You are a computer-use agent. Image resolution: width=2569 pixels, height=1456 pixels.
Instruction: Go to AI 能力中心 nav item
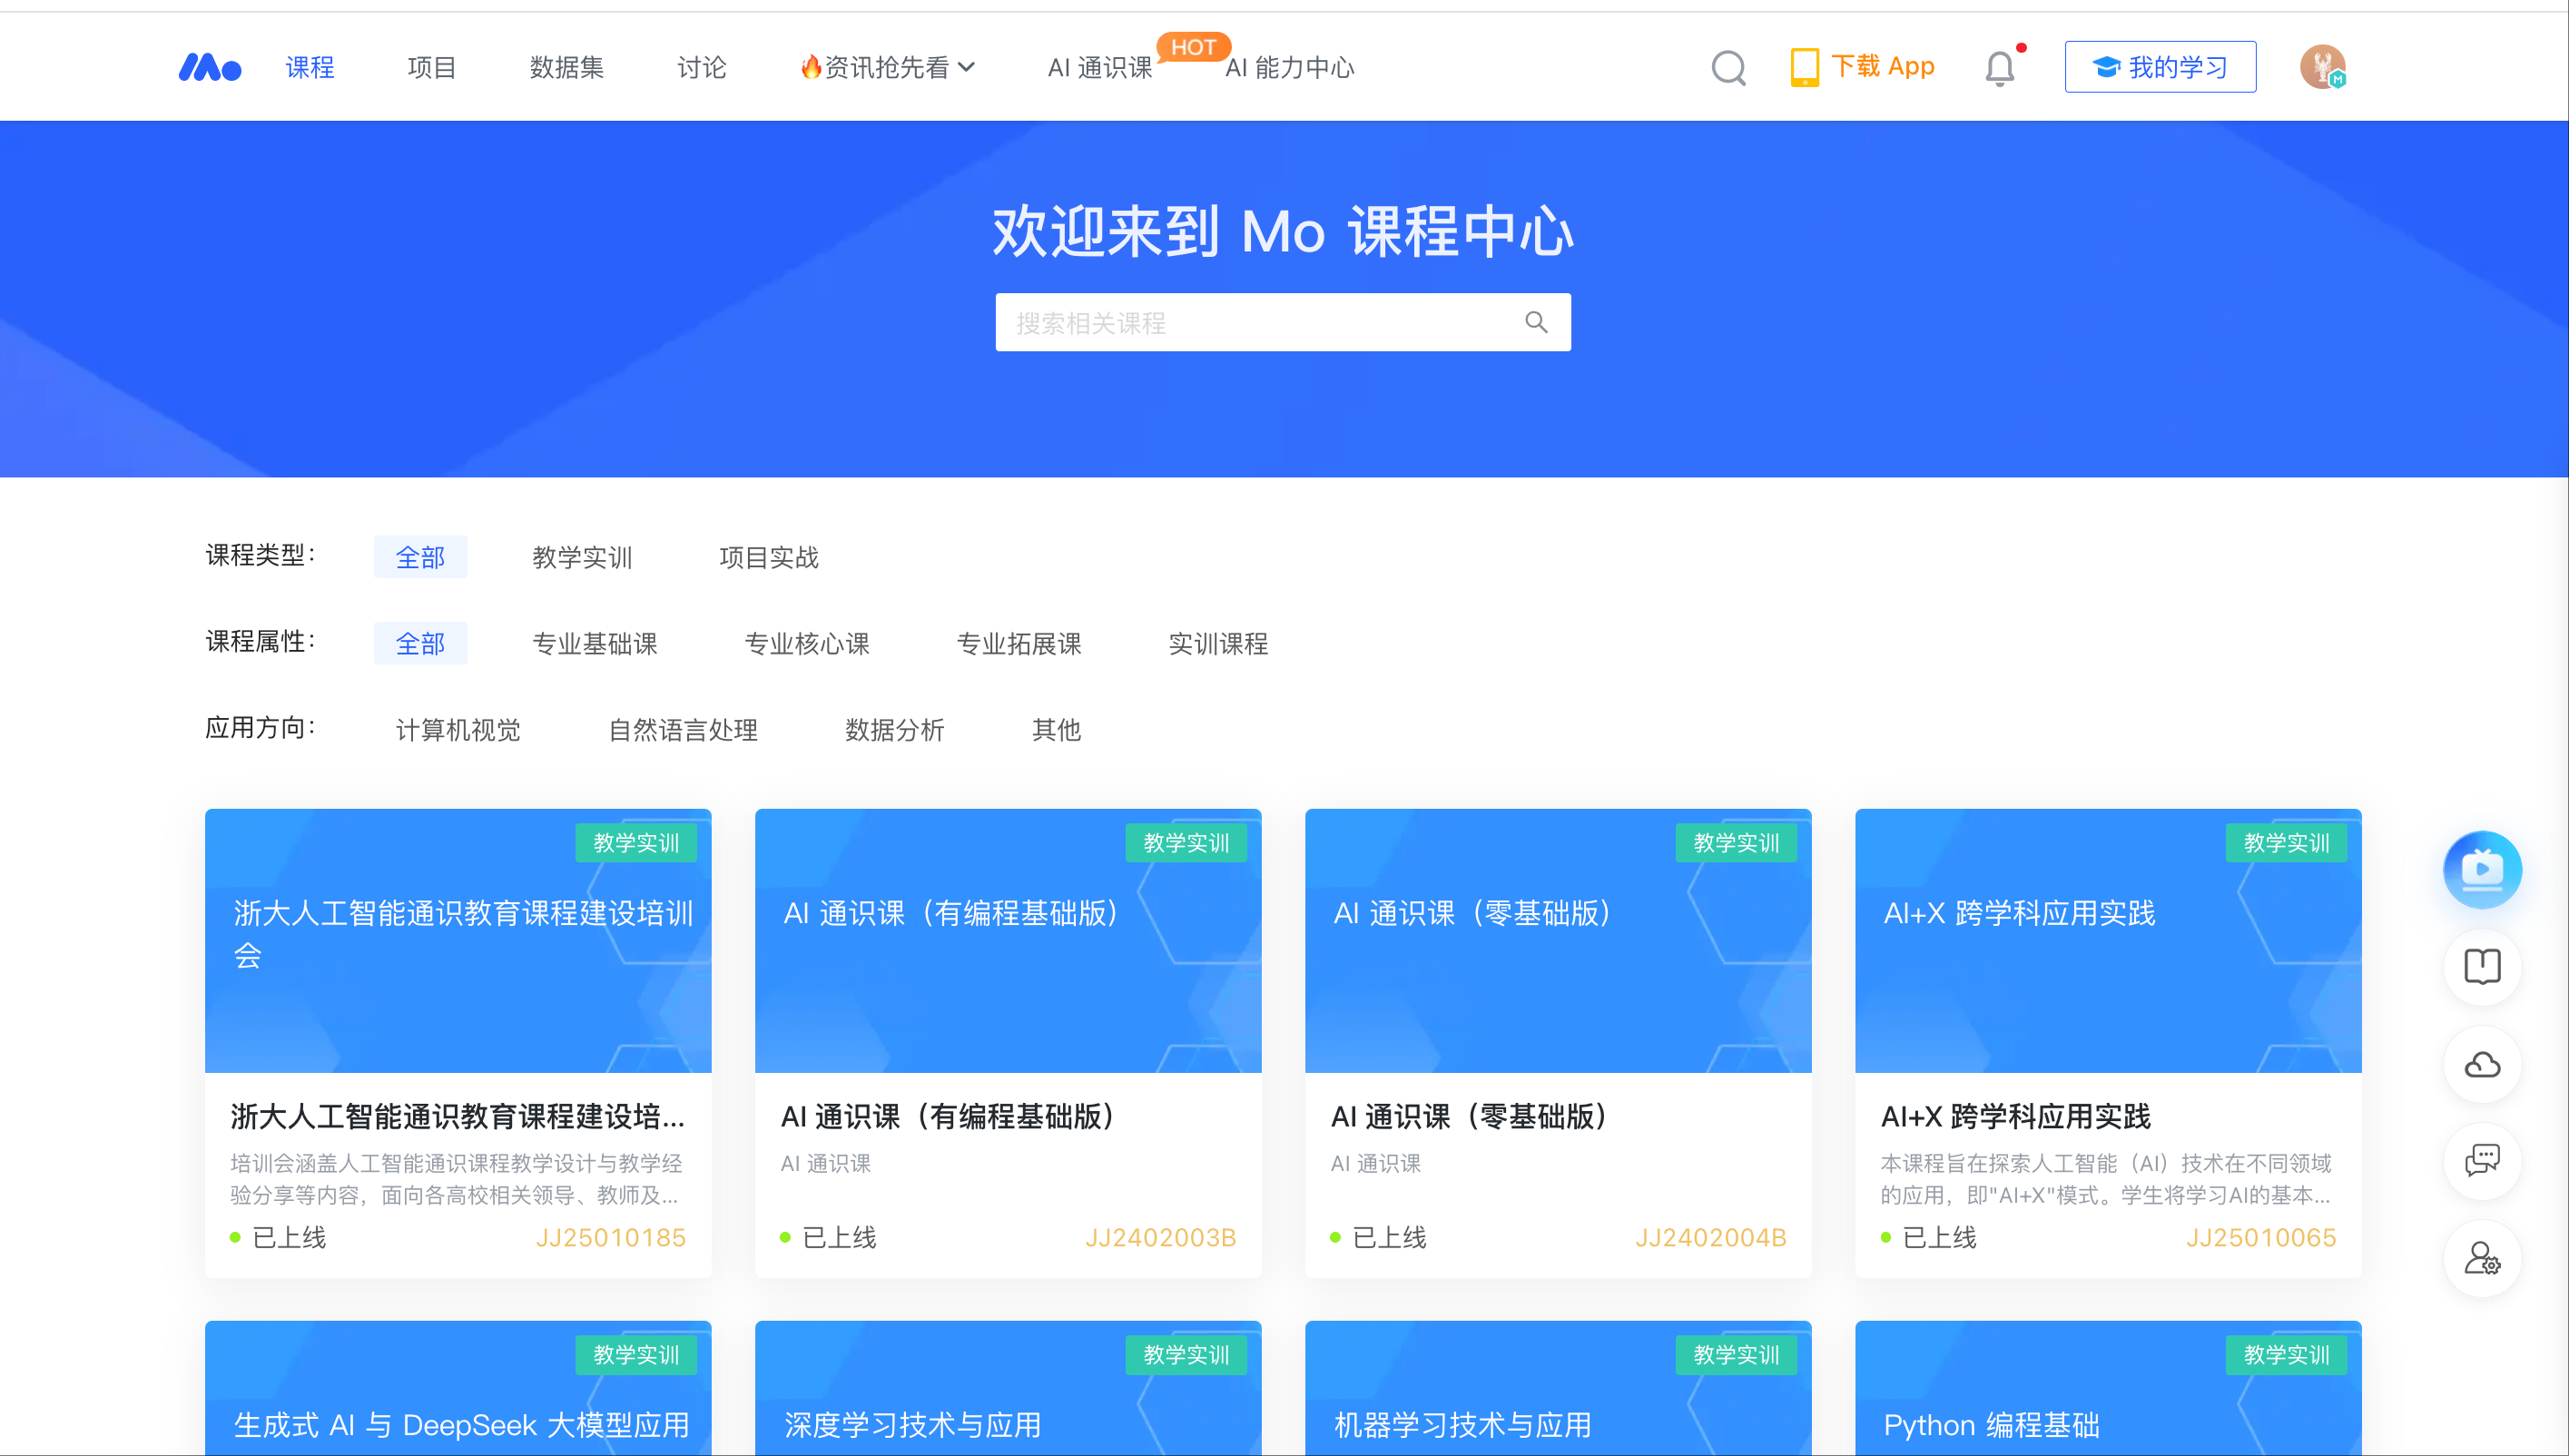coord(1289,67)
